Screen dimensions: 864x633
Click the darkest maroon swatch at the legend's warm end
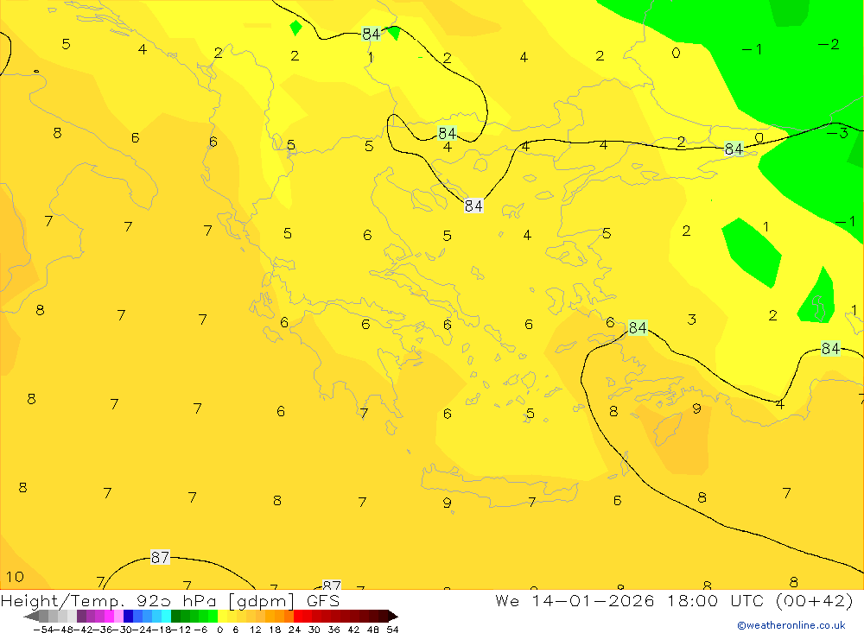[383, 616]
